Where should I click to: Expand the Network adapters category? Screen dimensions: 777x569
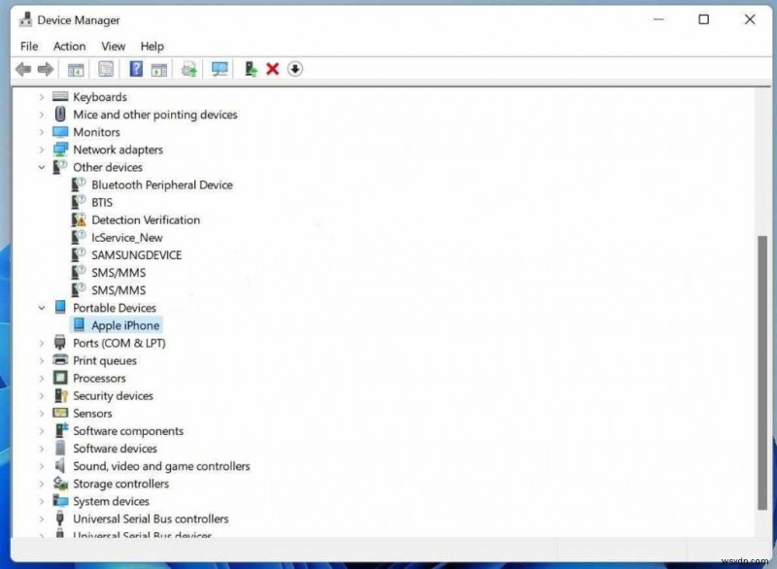click(x=40, y=150)
